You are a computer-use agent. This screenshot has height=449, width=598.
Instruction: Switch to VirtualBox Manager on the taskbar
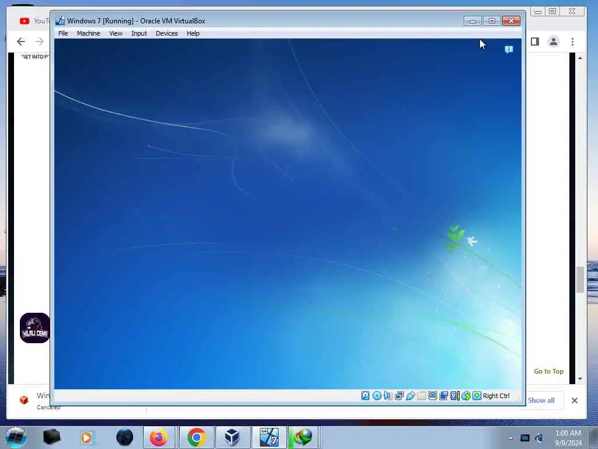click(x=232, y=437)
